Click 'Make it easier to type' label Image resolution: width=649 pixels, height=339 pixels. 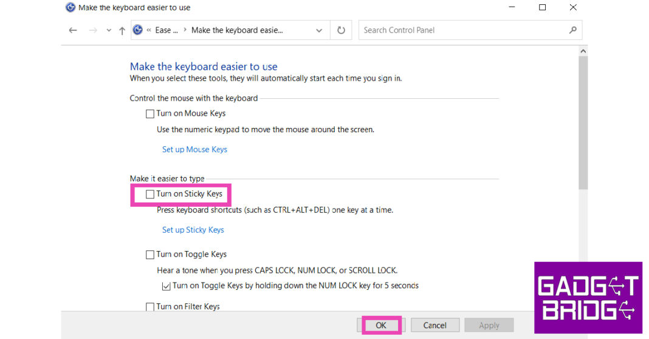(167, 179)
